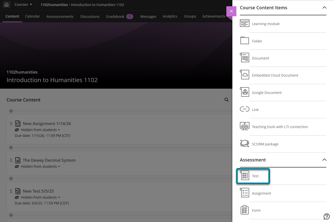Open the Courses dropdown
This screenshot has height=222, width=334.
[23, 4]
